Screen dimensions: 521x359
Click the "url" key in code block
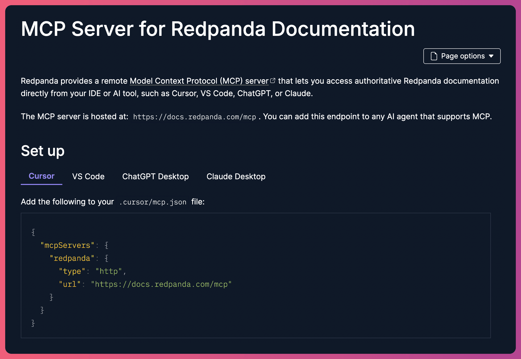pos(70,284)
